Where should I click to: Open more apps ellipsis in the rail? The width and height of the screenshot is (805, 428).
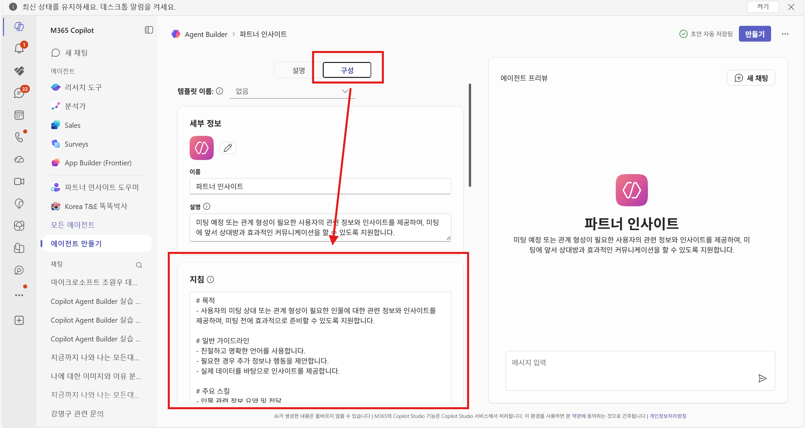pos(19,295)
